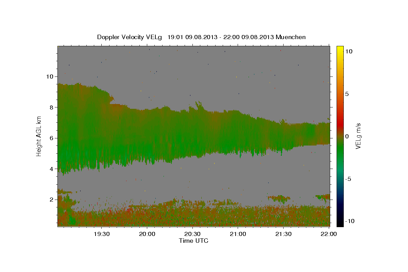Screen dimensions: 408x272
Task: Select the '19:30' time axis label
Action: [102, 234]
